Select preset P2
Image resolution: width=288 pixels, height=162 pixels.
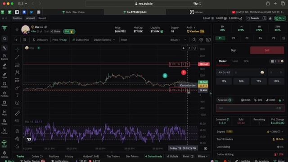coord(234,38)
